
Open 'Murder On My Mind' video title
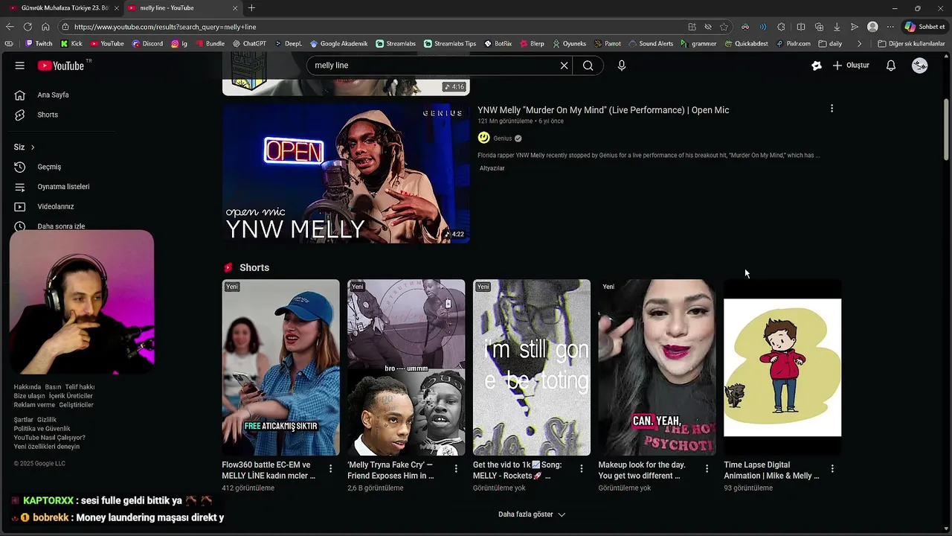coord(603,110)
